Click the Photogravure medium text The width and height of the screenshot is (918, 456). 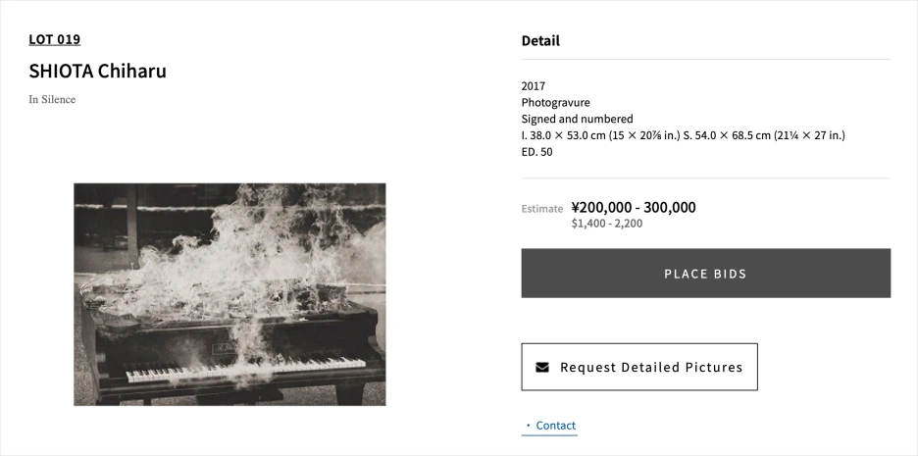(x=556, y=103)
